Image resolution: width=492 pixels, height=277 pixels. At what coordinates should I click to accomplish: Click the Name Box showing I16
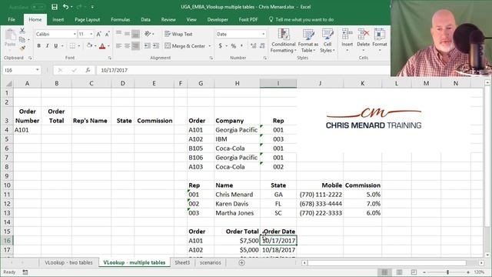point(18,70)
